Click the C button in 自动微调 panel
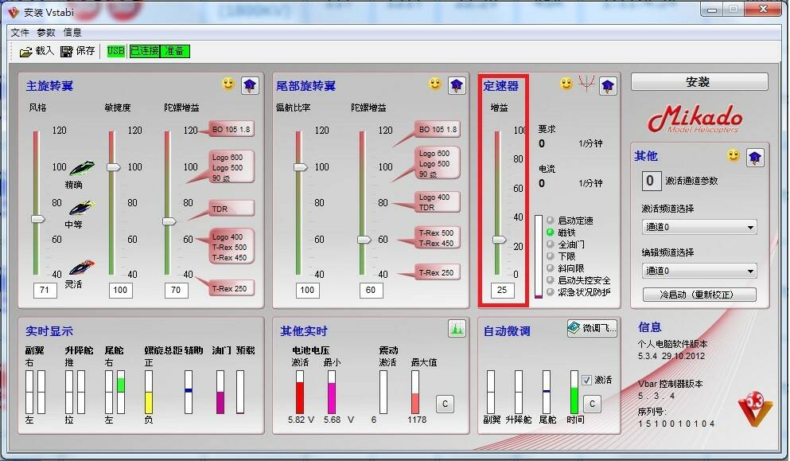Screen dimensions: 790x461 coord(592,404)
